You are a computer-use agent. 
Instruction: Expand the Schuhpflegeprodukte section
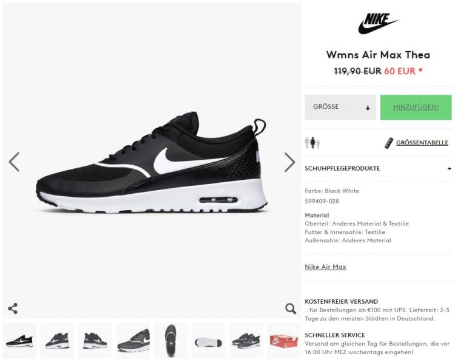pyautogui.click(x=378, y=168)
